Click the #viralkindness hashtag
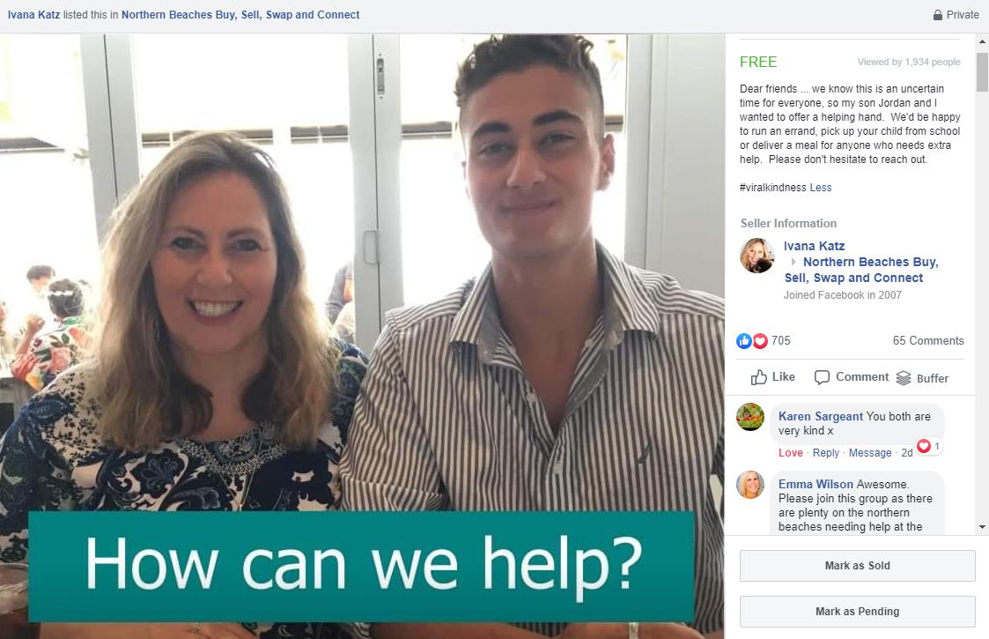Image resolution: width=989 pixels, height=639 pixels. coord(772,188)
